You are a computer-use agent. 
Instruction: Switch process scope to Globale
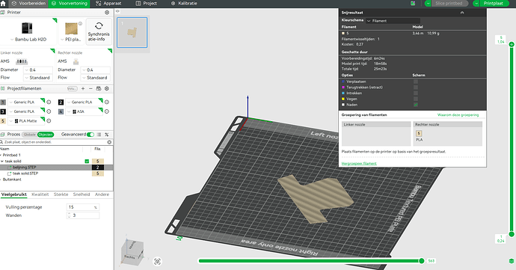[30, 135]
